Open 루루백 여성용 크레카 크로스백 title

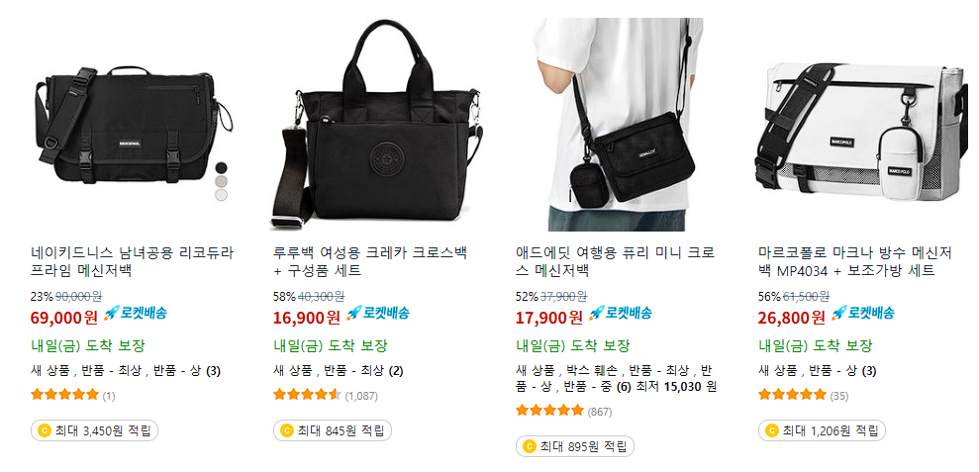[370, 262]
